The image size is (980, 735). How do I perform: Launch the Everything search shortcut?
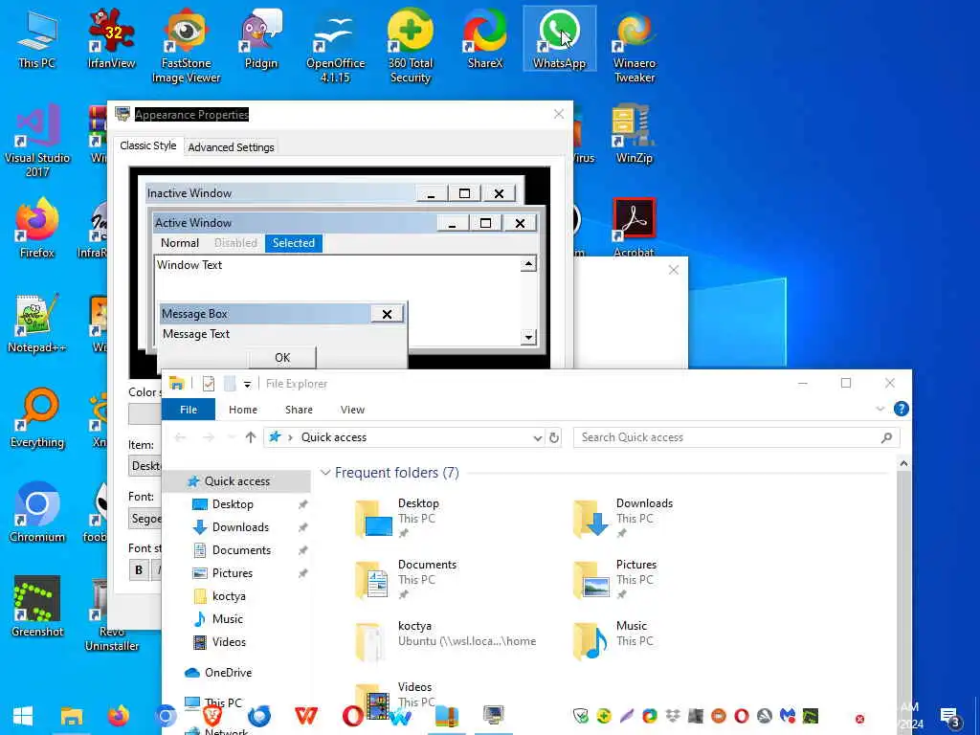pos(37,419)
